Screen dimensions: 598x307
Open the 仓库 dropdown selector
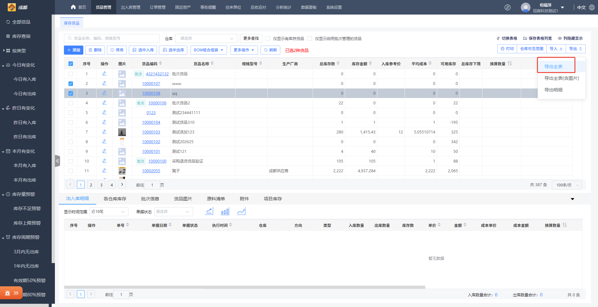206,38
